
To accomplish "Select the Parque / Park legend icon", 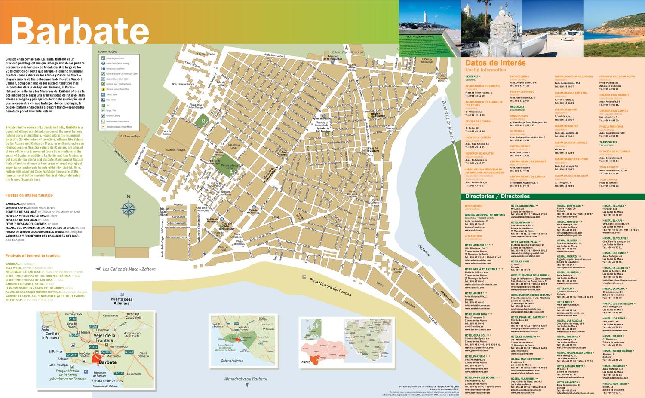I will (x=104, y=110).
